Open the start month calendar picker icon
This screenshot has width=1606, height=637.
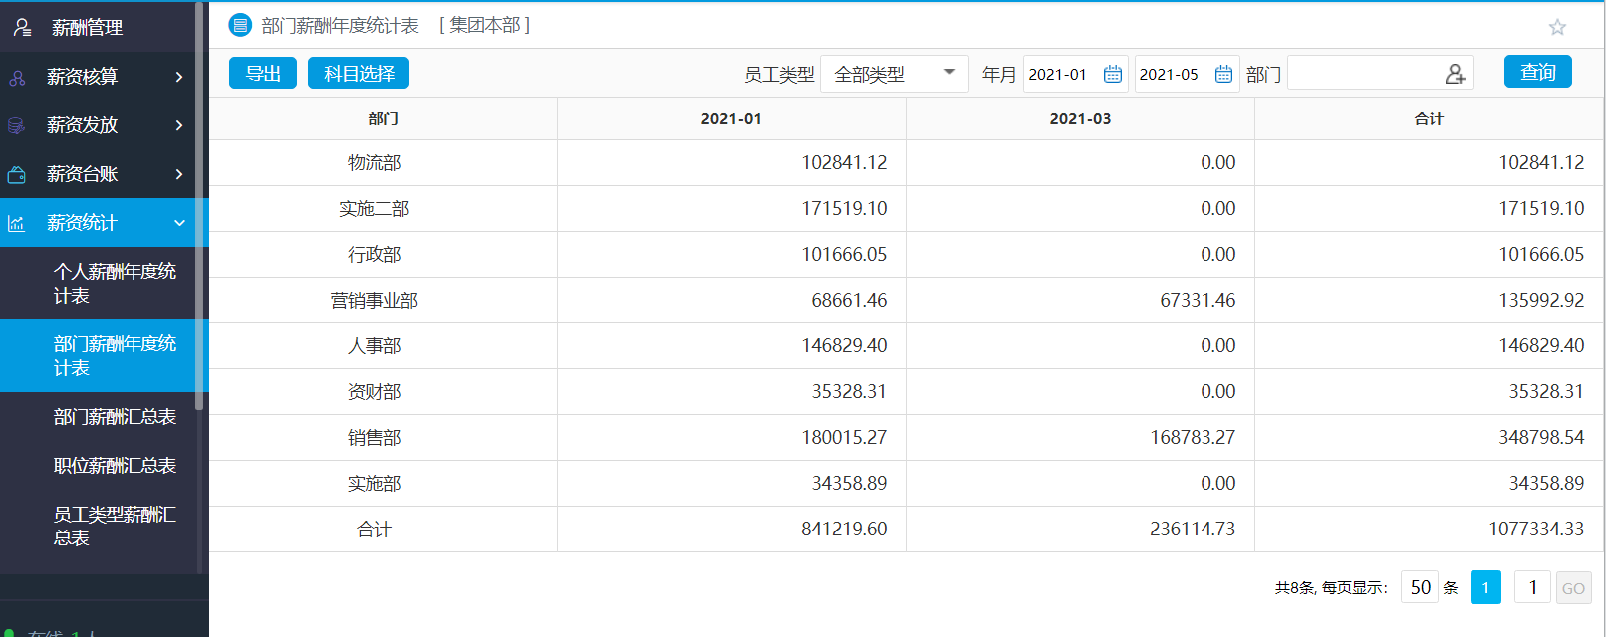[1113, 74]
